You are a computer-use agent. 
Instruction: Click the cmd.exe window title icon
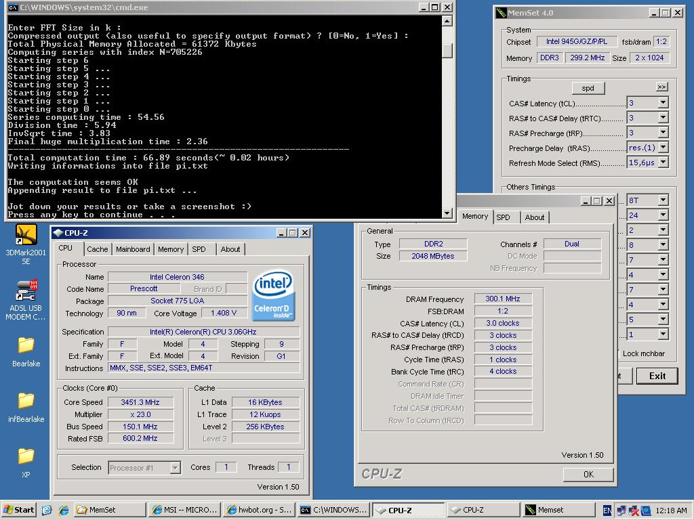[x=13, y=7]
